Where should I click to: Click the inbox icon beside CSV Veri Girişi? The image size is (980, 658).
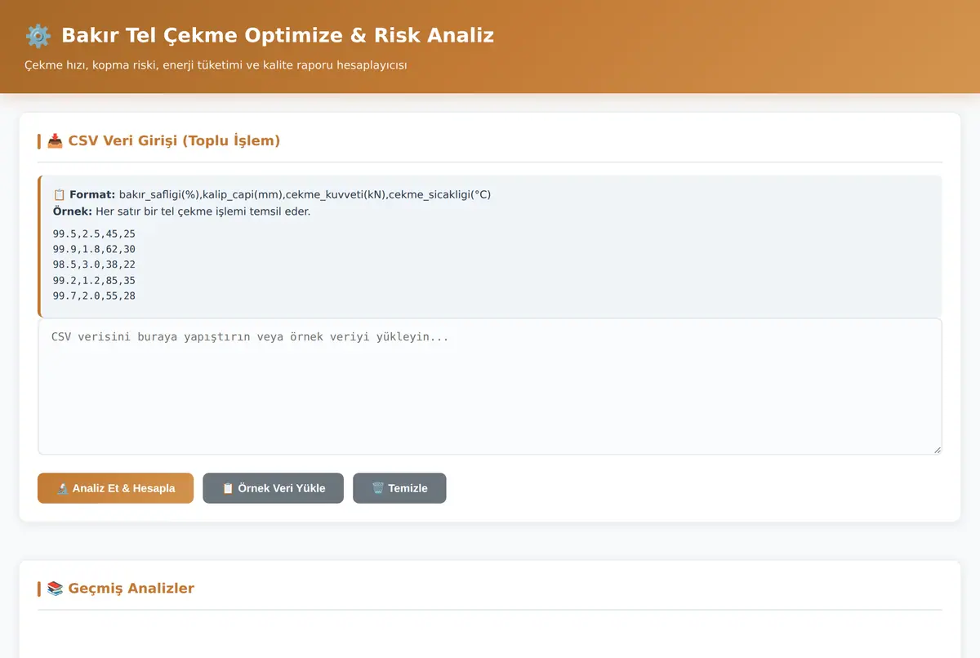(x=55, y=140)
